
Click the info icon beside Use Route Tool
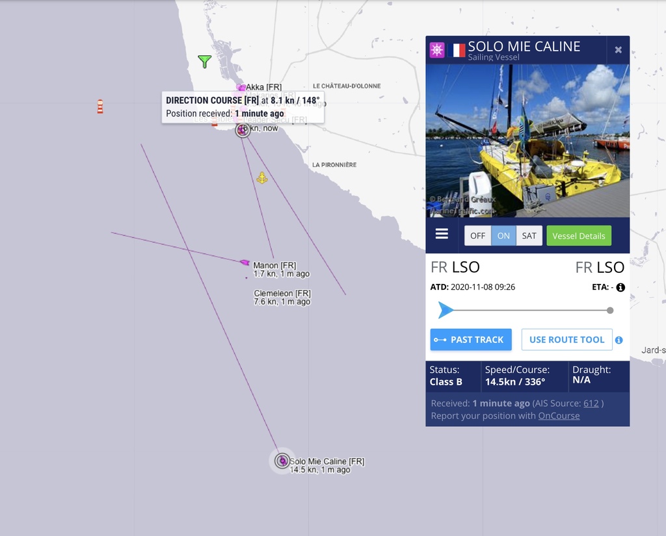(619, 340)
